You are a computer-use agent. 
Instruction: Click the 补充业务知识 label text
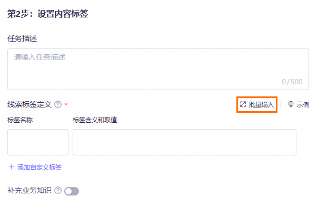pyautogui.click(x=29, y=190)
